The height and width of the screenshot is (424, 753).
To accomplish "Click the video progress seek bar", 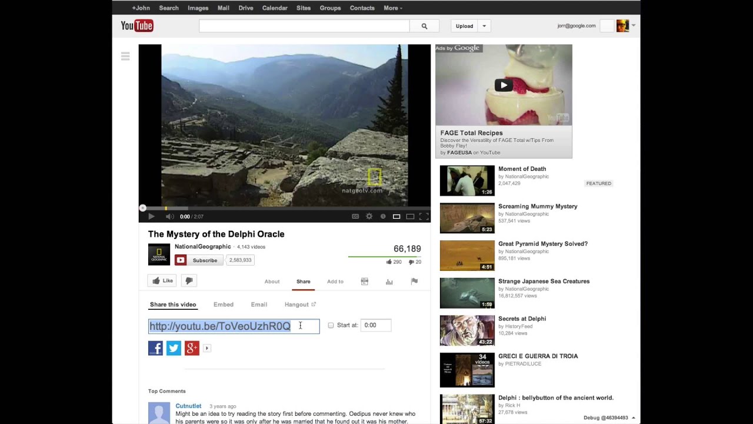I will (285, 208).
